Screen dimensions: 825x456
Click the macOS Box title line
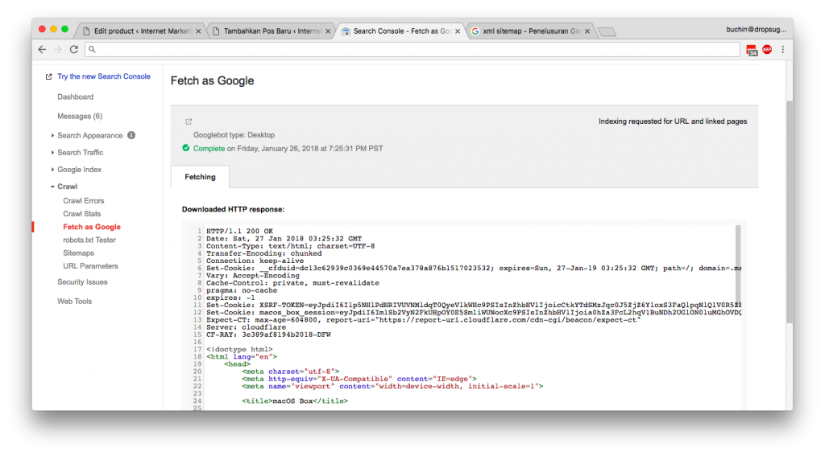(295, 401)
